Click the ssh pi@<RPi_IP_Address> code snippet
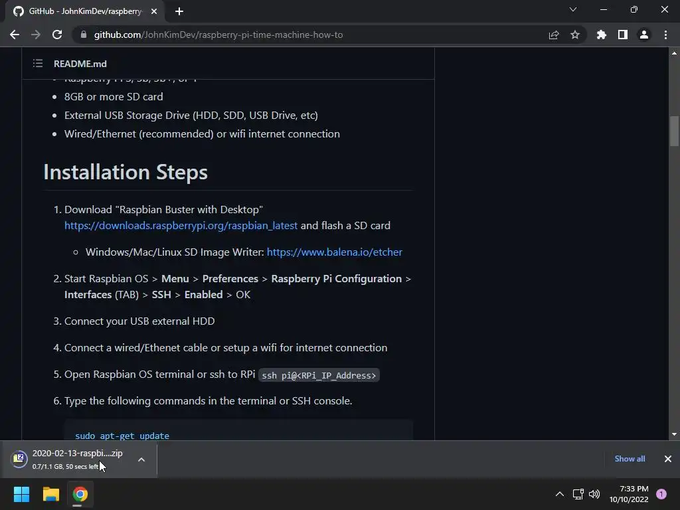Viewport: 680px width, 510px height. [319, 375]
